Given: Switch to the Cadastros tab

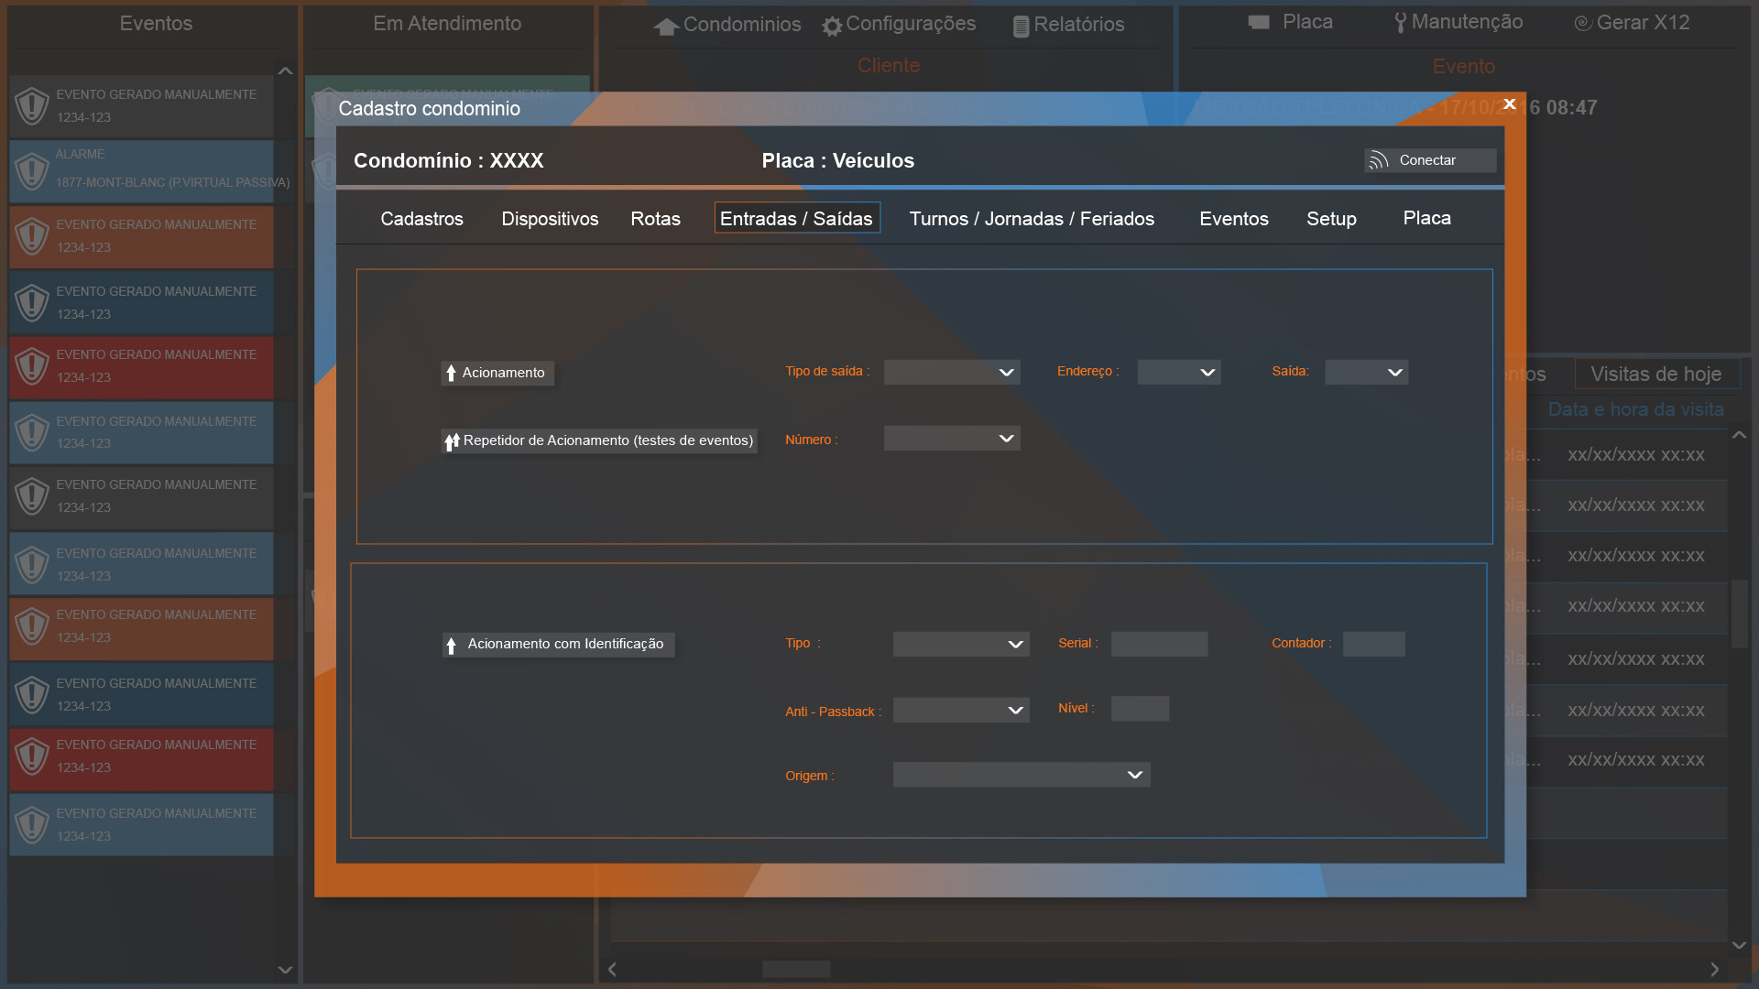Looking at the screenshot, I should [421, 219].
